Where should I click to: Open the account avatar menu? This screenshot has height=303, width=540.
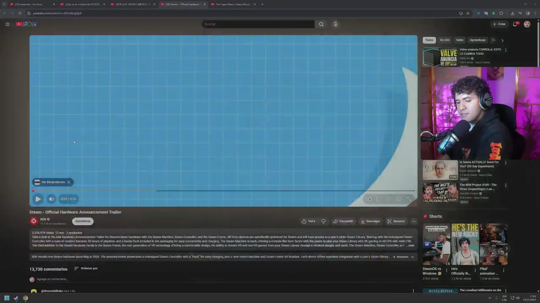527,24
